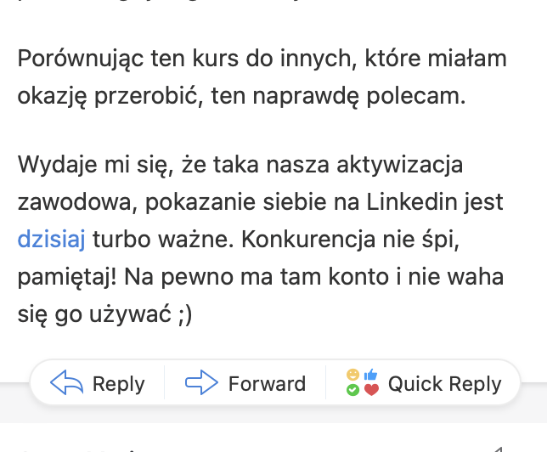Choose the Quick Reply text label
Viewport: 547px width, 452px height.
pyautogui.click(x=444, y=384)
